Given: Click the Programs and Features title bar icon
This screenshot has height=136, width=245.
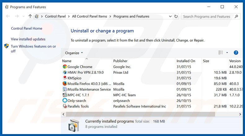Looking at the screenshot, I should (7, 7).
